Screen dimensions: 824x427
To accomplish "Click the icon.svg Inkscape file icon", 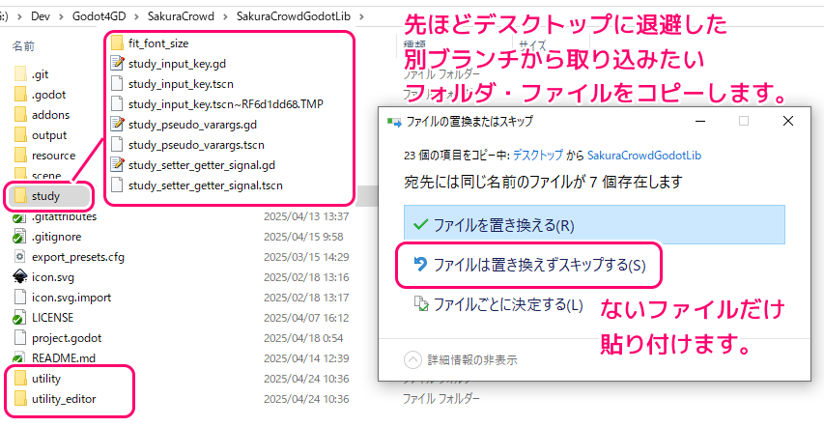I will (20, 277).
